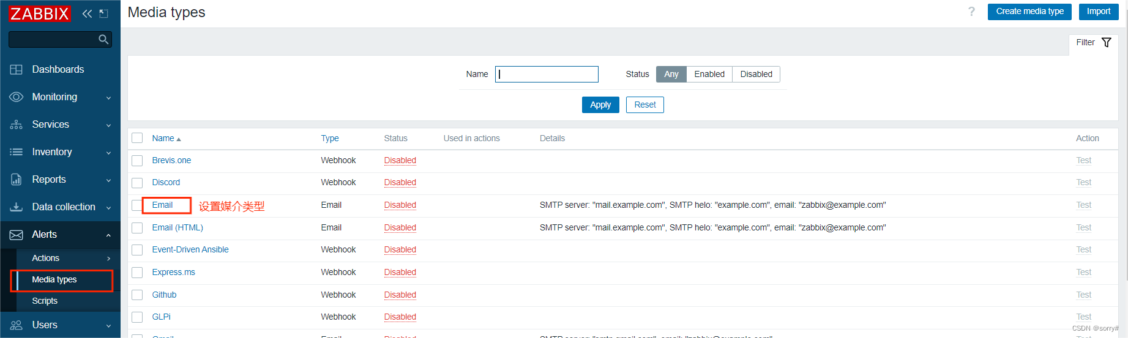This screenshot has height=338, width=1128.
Task: Open the Github media type link
Action: pyautogui.click(x=164, y=295)
